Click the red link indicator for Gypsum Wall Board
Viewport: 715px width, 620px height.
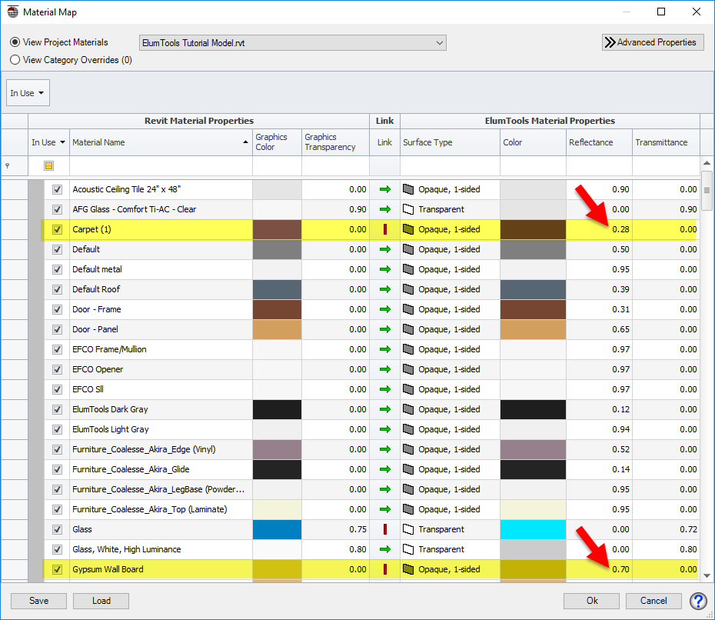tap(384, 569)
